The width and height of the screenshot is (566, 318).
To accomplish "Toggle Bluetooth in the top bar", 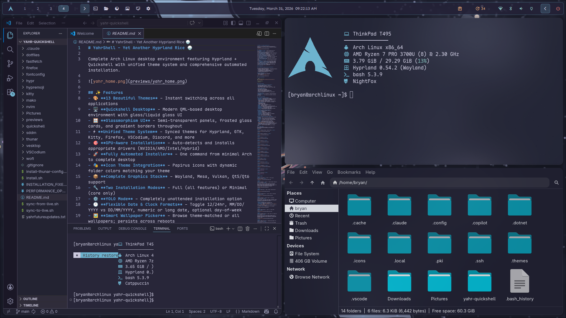I will pyautogui.click(x=511, y=9).
